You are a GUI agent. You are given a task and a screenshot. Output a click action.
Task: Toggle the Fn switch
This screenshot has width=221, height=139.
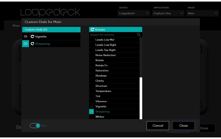(x=35, y=126)
